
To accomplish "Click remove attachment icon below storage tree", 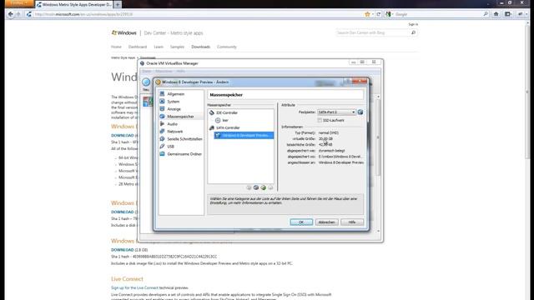I will coord(270,187).
